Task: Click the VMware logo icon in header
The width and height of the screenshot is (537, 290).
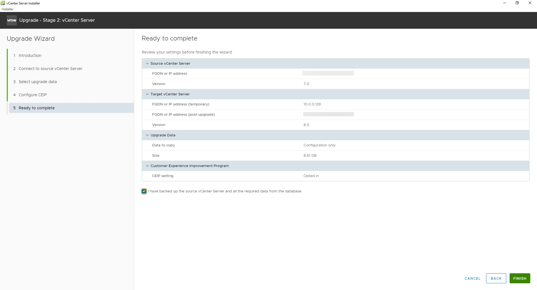Action: coord(11,20)
